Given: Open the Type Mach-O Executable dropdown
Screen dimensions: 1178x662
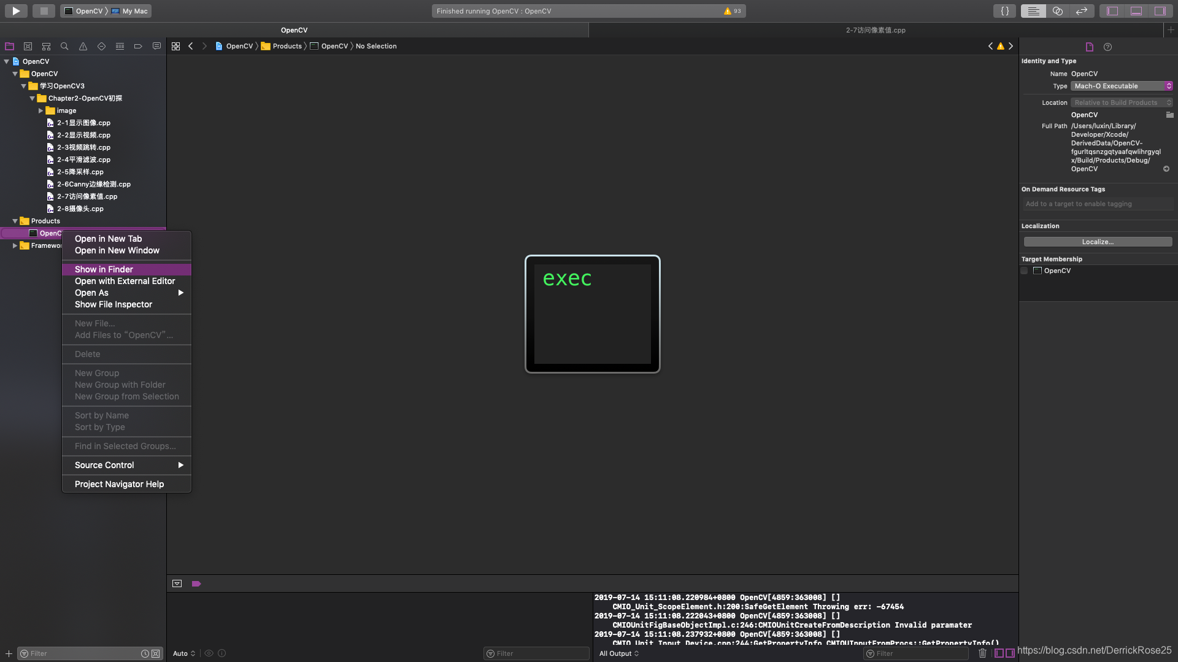Looking at the screenshot, I should point(1122,86).
